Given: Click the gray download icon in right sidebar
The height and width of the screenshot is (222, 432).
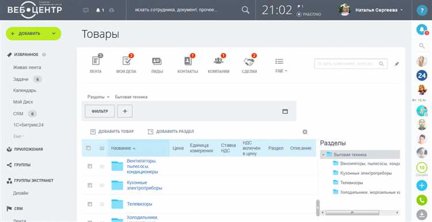Looking at the screenshot, I should [x=422, y=215].
